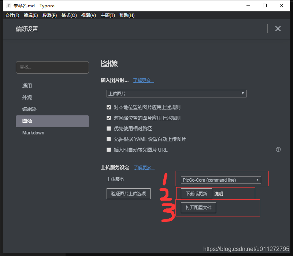
Task: Enable 插入时自动转义图片 URL checkbox
Action: pyautogui.click(x=109, y=150)
